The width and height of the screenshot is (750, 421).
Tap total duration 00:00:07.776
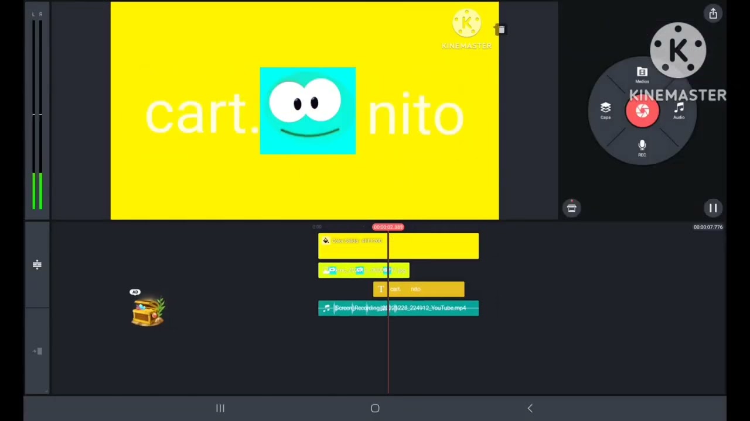708,227
